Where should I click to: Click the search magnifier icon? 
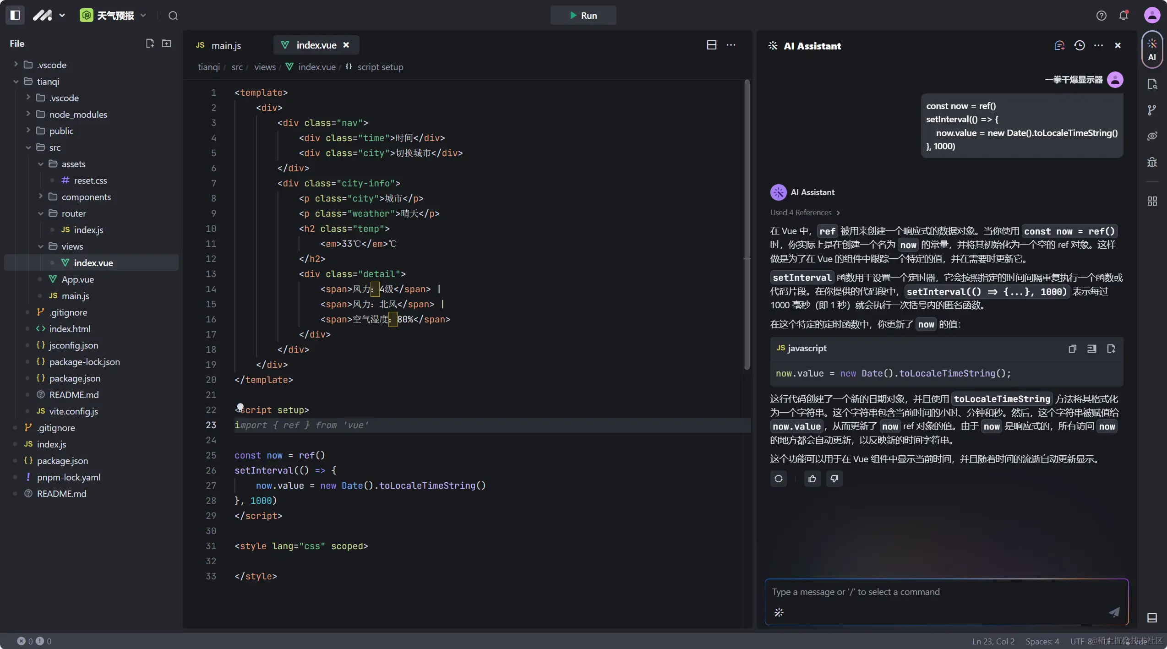coord(173,16)
